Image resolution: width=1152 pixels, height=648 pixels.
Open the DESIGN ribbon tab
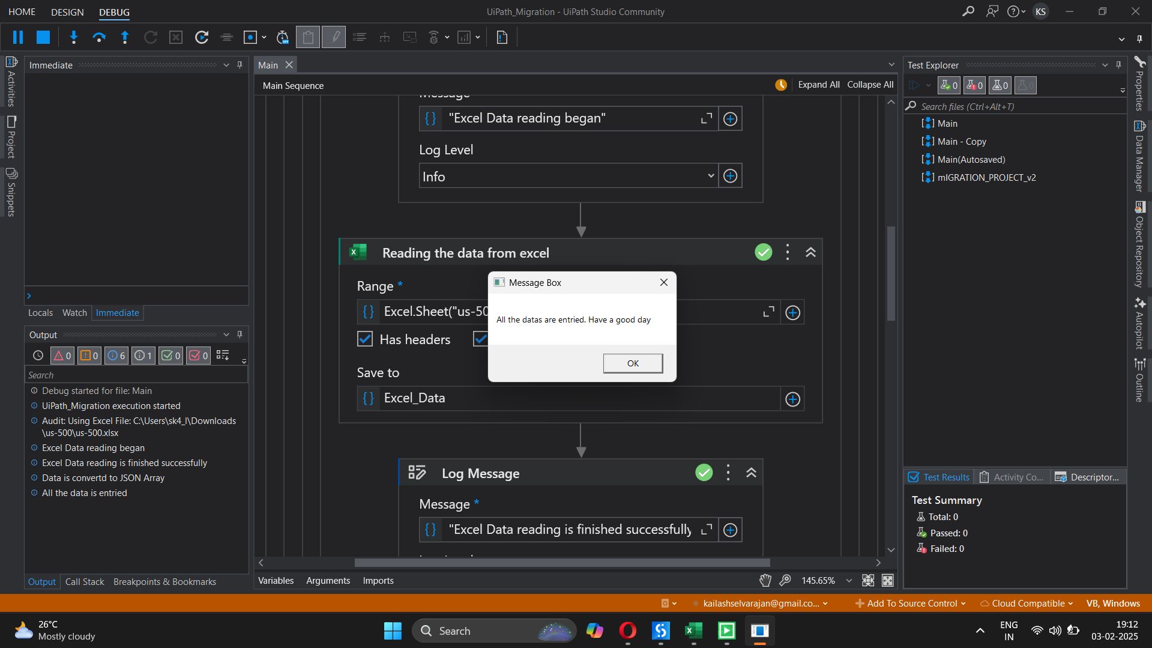(67, 11)
